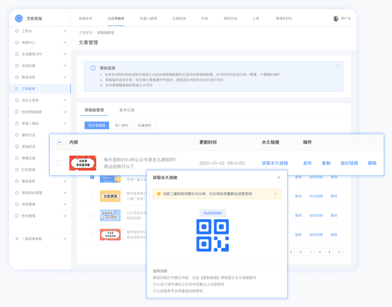Click the 营销促活 sidebar icon
The width and height of the screenshot is (392, 307).
click(x=17, y=147)
